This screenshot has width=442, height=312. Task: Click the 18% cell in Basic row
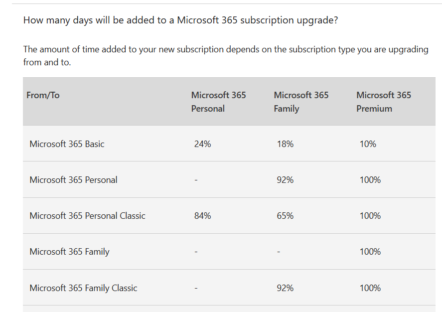point(285,144)
